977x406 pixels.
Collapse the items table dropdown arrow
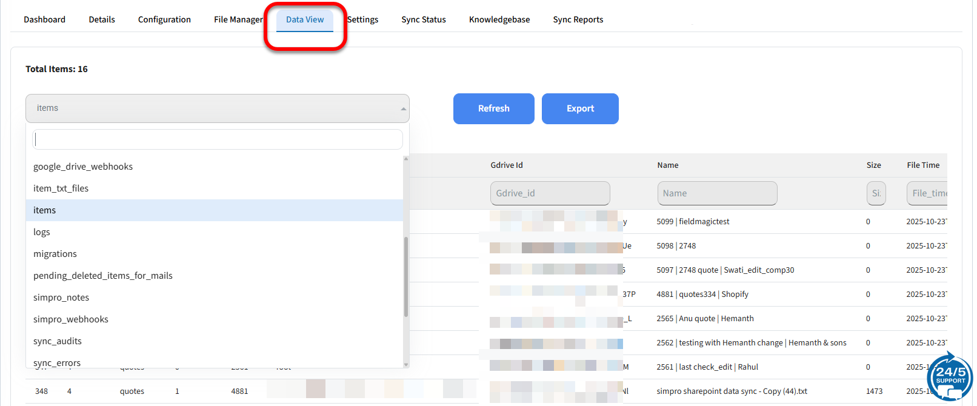(403, 109)
